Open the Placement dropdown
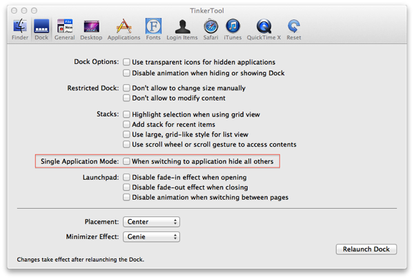The height and width of the screenshot is (279, 414). (x=151, y=222)
